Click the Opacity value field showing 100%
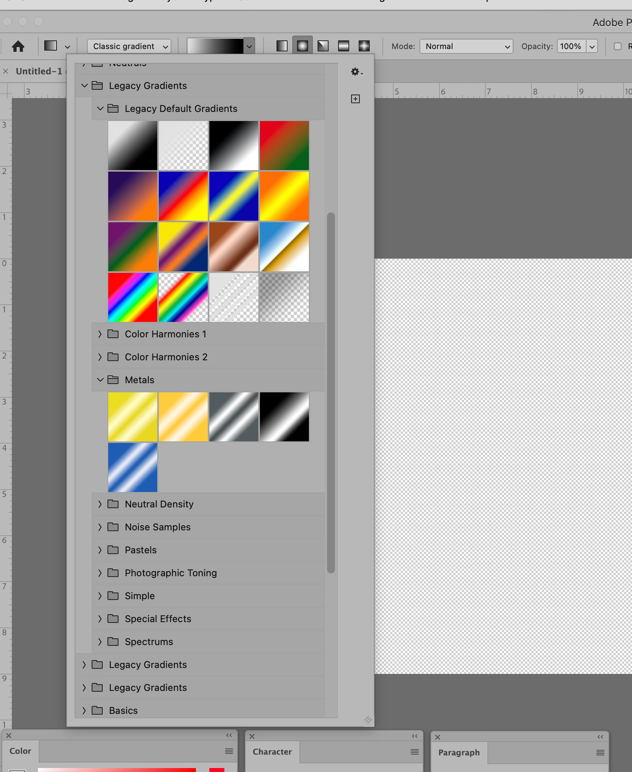This screenshot has height=772, width=632. pos(572,46)
